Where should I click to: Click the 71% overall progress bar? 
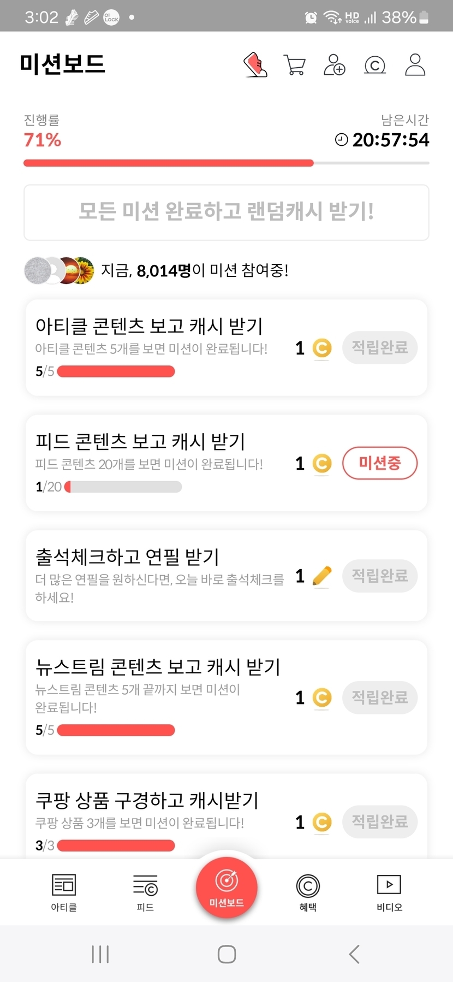[x=226, y=163]
